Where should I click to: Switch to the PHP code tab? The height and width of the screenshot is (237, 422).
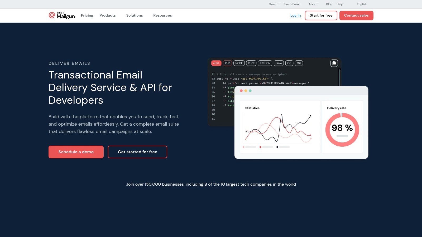[x=227, y=63]
